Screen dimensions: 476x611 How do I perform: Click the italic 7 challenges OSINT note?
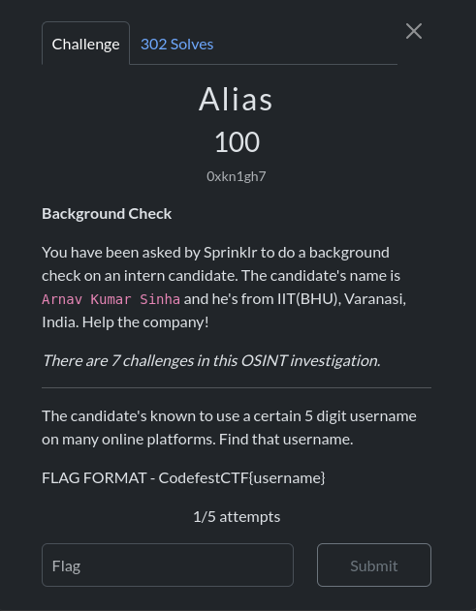point(211,360)
